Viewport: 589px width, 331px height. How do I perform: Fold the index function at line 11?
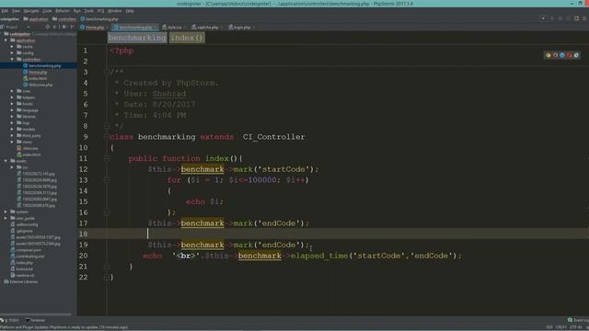click(x=107, y=158)
